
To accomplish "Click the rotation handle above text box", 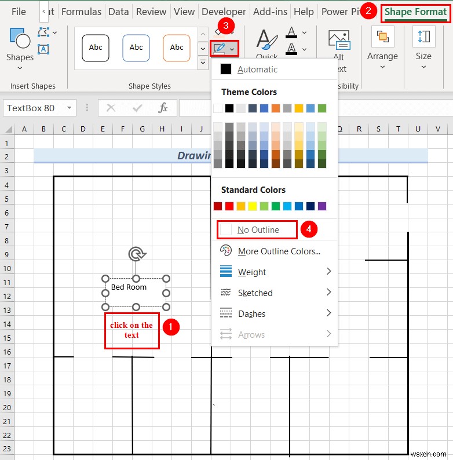I will click(x=137, y=254).
